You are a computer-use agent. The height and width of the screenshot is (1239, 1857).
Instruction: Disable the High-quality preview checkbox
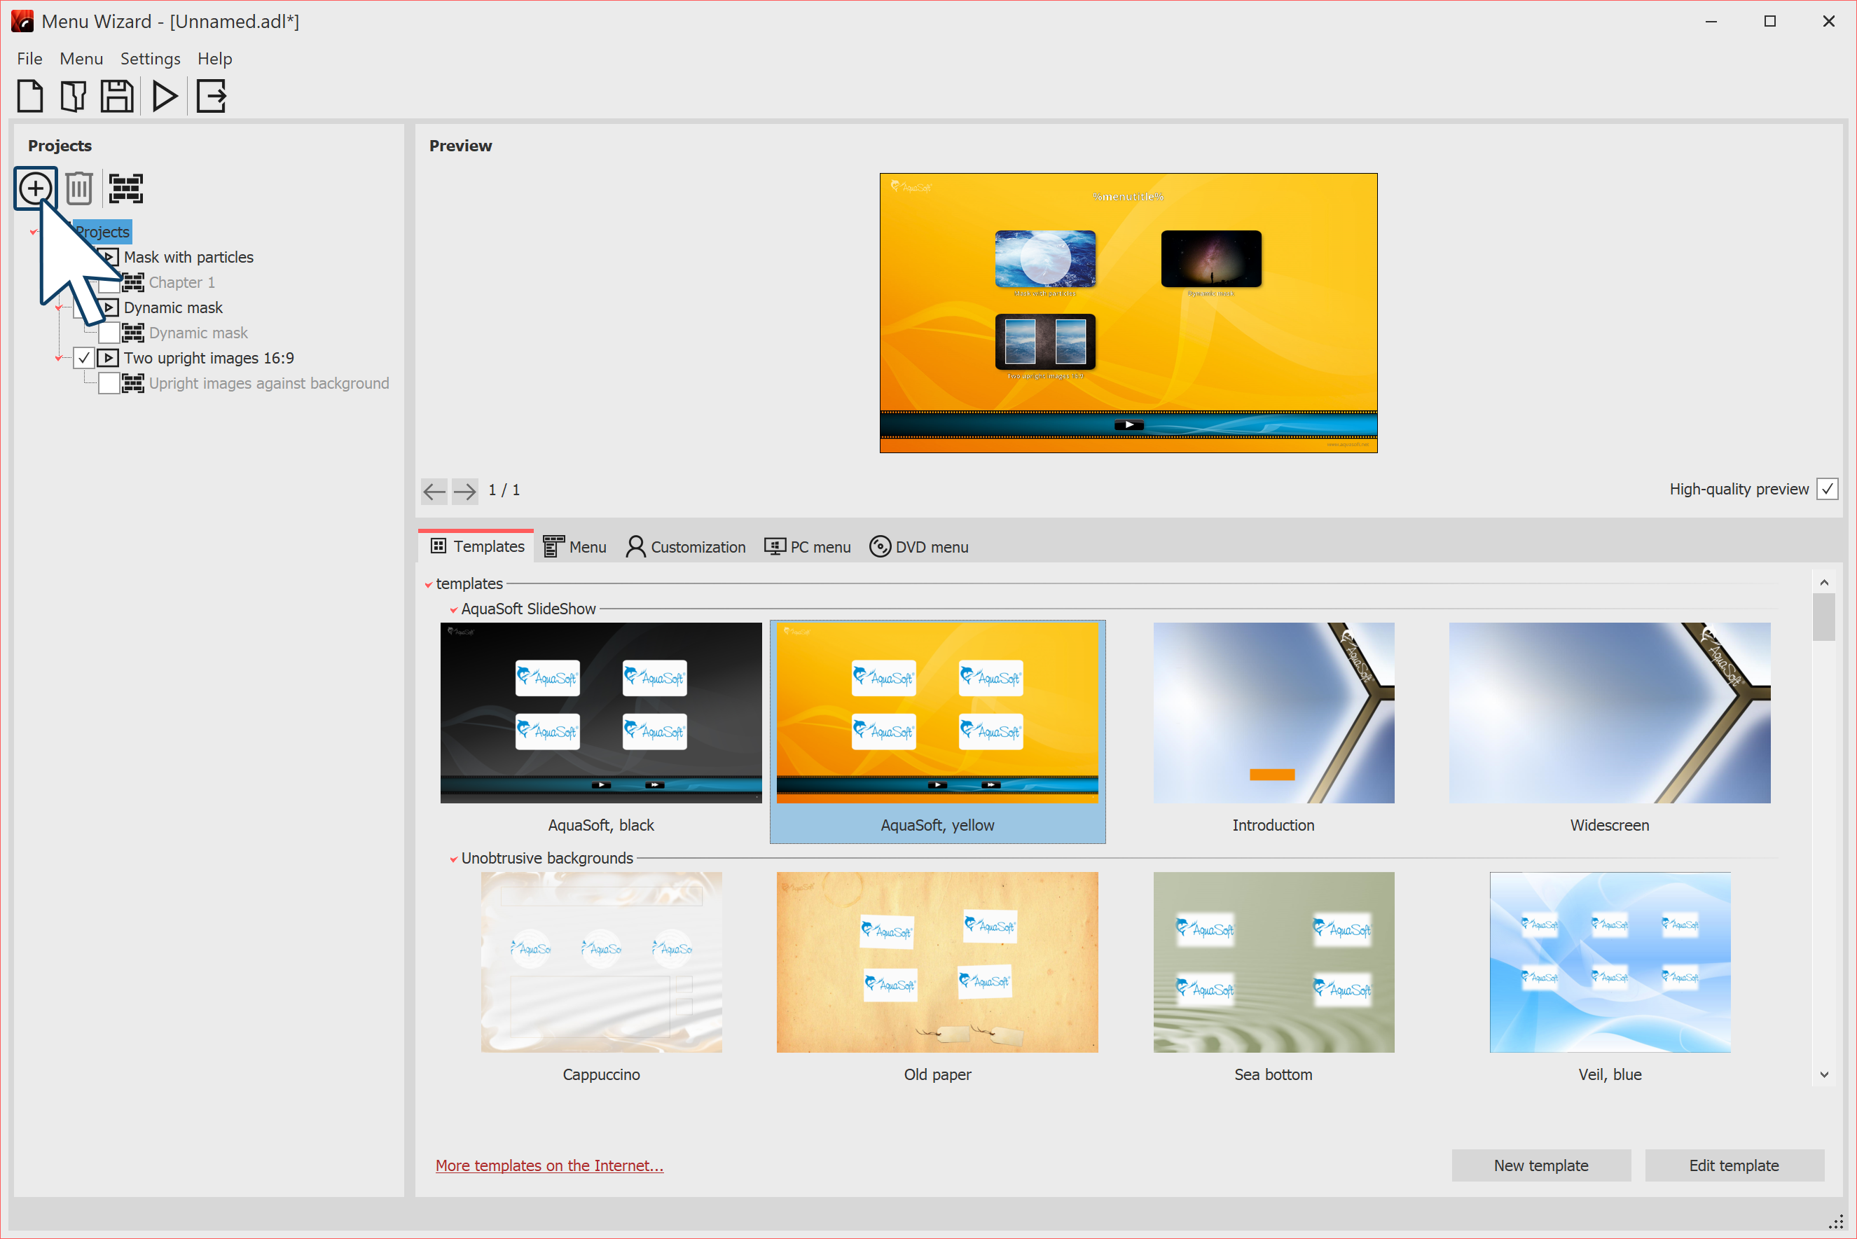tap(1827, 489)
